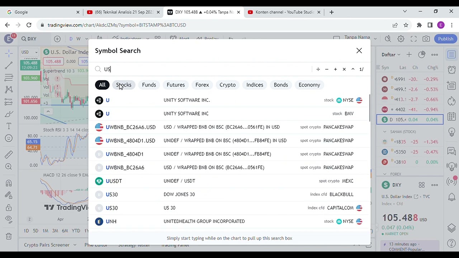459x258 pixels.
Task: Click the Publish button
Action: click(x=446, y=39)
